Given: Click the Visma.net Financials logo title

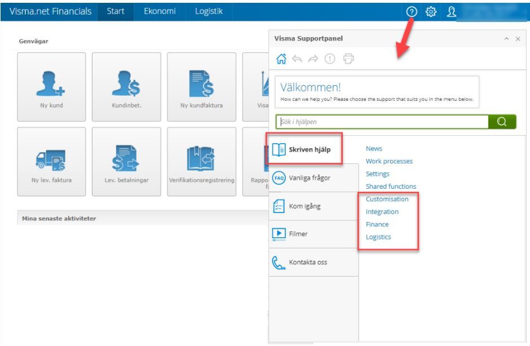Looking at the screenshot, I should (x=50, y=11).
